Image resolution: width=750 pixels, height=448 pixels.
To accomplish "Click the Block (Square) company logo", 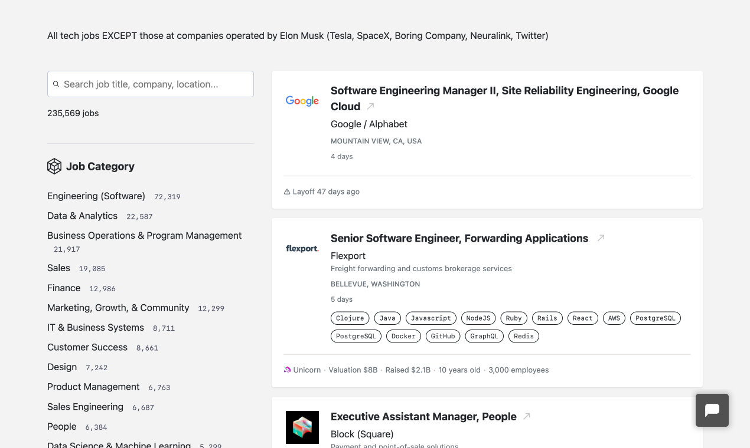I will click(302, 427).
